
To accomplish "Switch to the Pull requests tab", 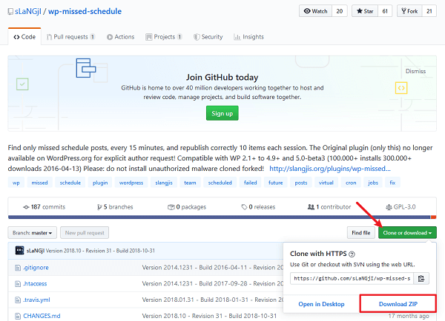I will click(70, 37).
